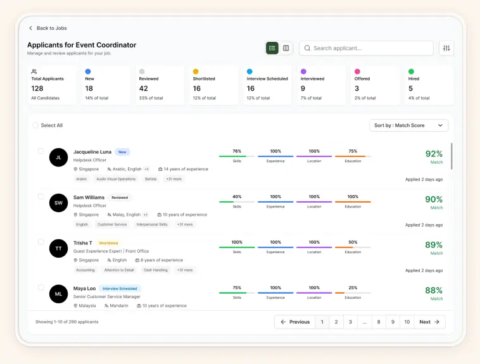The height and width of the screenshot is (364, 480).
Task: Click the Total Applicants people icon
Action: point(34,72)
